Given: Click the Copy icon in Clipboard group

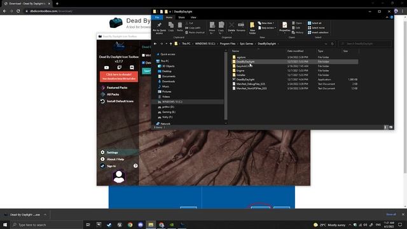Looking at the screenshot, I should (171, 27).
